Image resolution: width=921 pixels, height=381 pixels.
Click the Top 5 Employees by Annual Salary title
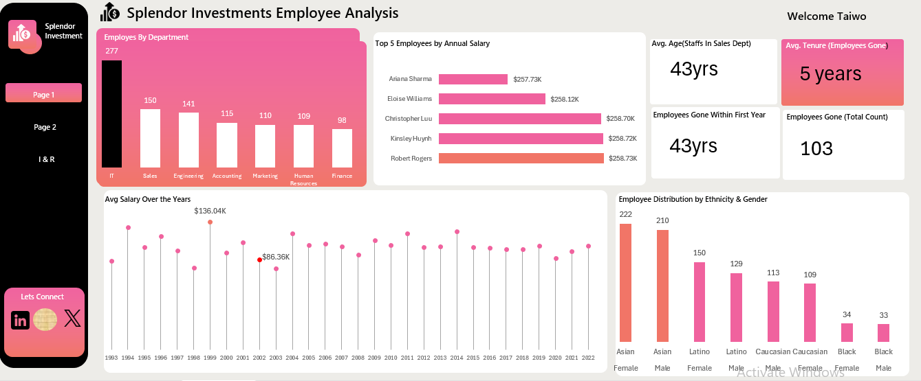click(433, 43)
